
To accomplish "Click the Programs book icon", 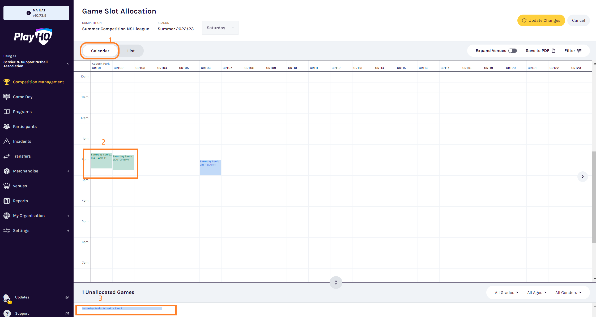I will coord(7,112).
